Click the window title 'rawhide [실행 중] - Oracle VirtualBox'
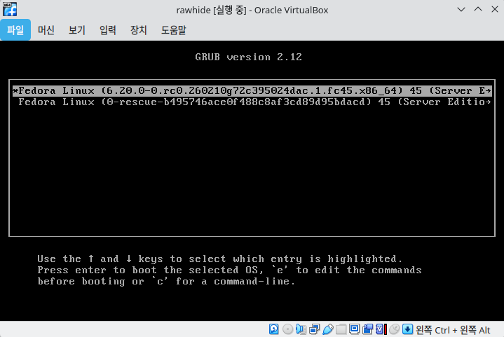Viewport: 504px width, 337px height. tap(252, 10)
